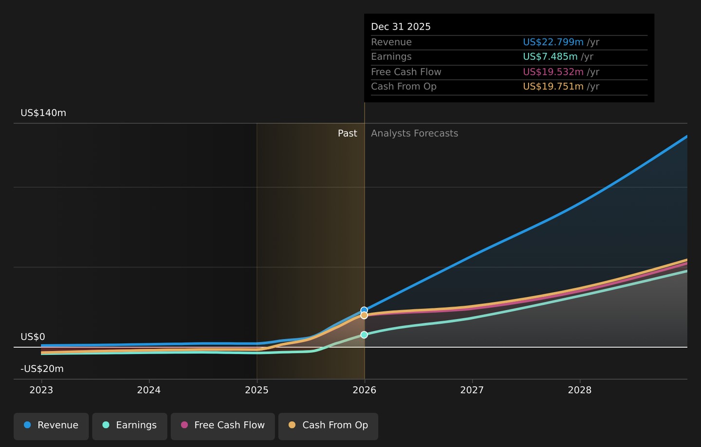Click the pink Free Cash Flow dot

coord(184,425)
